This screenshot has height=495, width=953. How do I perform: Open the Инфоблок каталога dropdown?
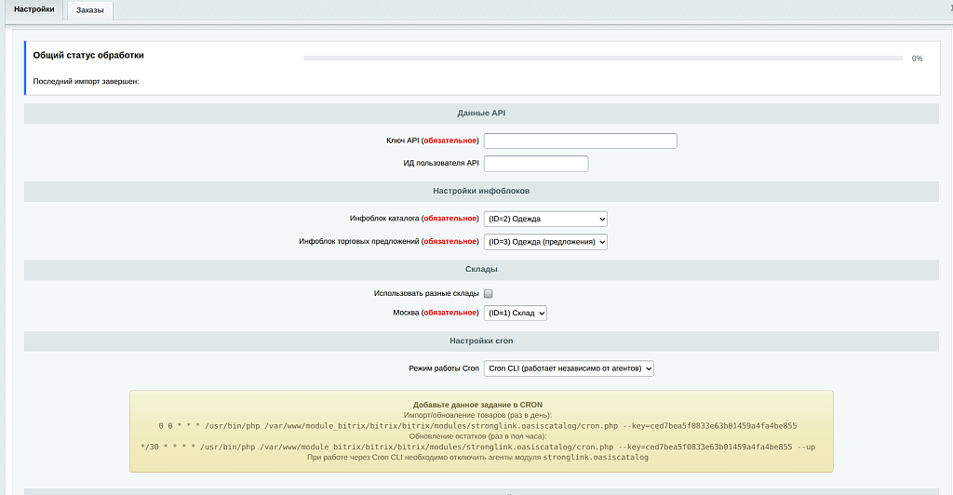(545, 219)
